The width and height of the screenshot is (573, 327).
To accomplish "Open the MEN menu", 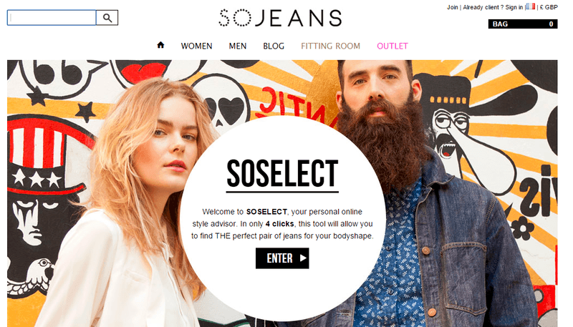I will [238, 46].
